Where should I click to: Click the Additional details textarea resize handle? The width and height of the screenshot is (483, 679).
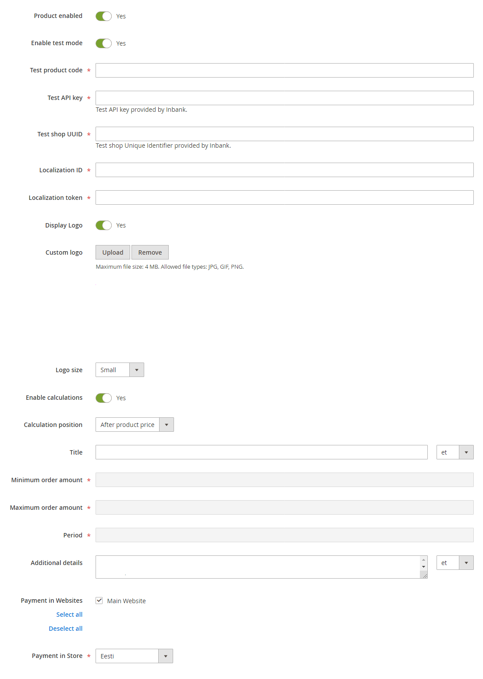[x=425, y=576]
